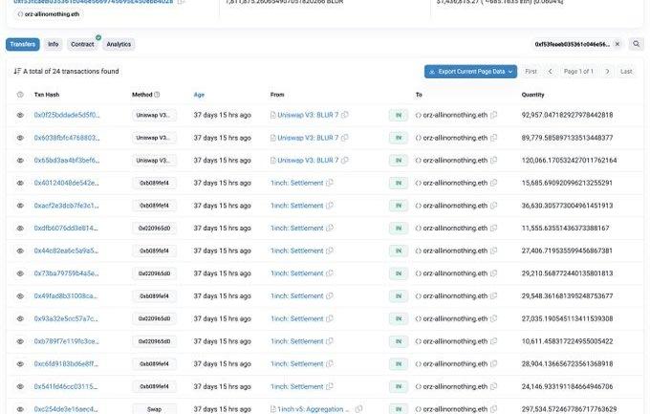Screen dimensions: 650x414
Task: Go to next page chevron
Action: [607, 72]
